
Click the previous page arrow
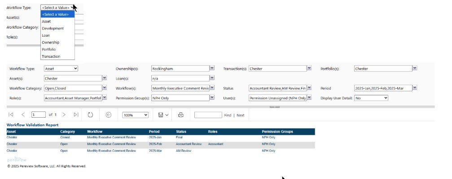point(23,115)
